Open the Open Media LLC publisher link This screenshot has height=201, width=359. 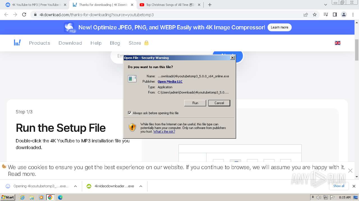point(170,82)
